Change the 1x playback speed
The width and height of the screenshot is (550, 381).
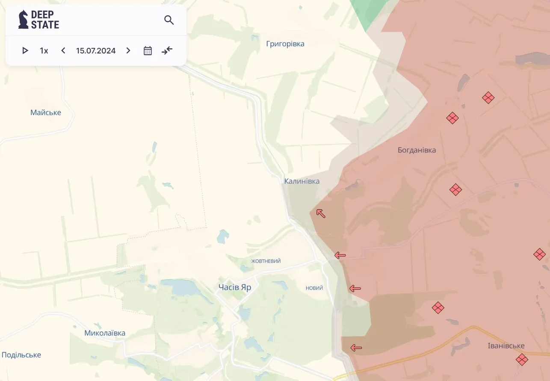[44, 50]
